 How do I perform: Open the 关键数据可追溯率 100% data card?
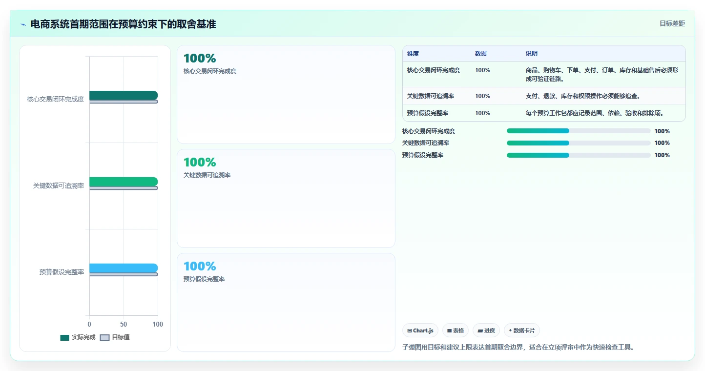pyautogui.click(x=286, y=199)
